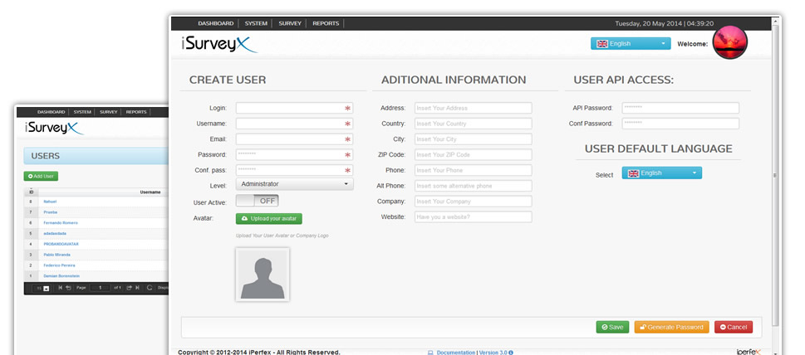Toggle the User Active switch

[258, 201]
